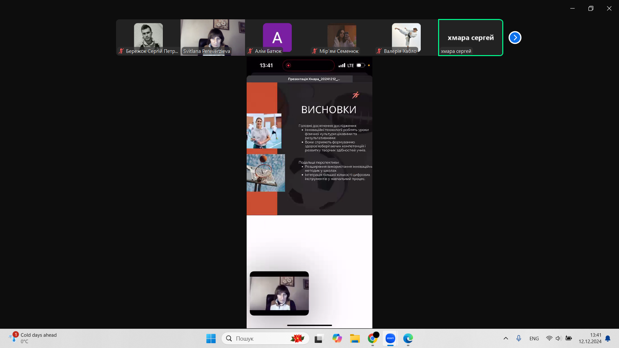Open Google Chrome from taskbar
Screen dimensions: 619x348
(x=372, y=338)
